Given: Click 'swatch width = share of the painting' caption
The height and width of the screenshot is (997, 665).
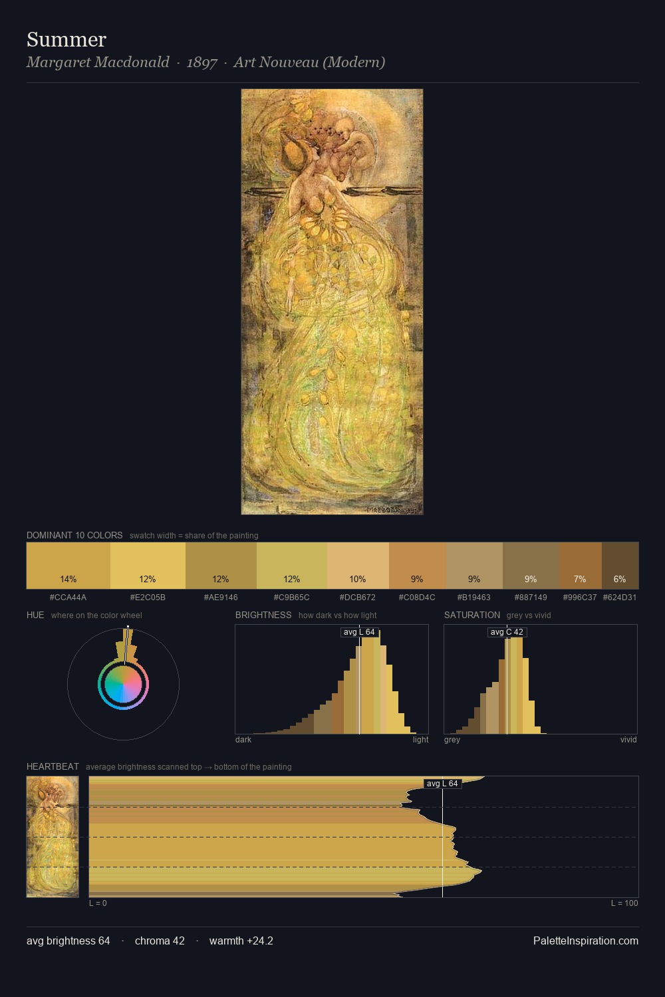Looking at the screenshot, I should point(194,536).
